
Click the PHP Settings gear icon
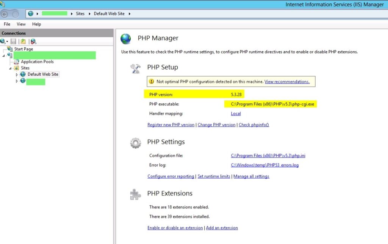point(136,143)
